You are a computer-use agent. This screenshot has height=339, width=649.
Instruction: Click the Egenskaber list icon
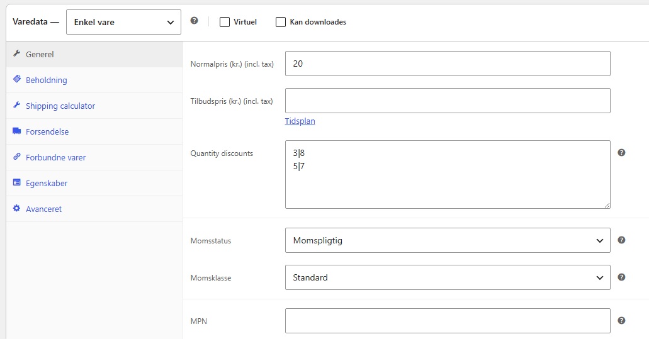tap(16, 182)
